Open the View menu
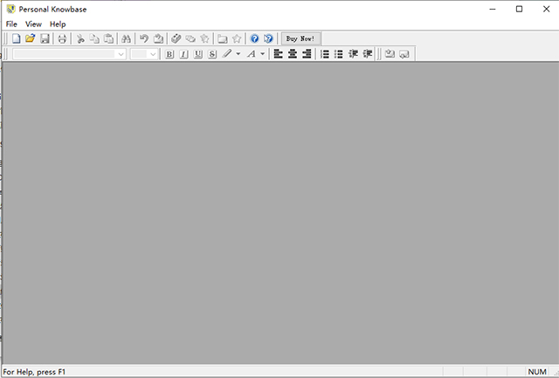 tap(33, 24)
